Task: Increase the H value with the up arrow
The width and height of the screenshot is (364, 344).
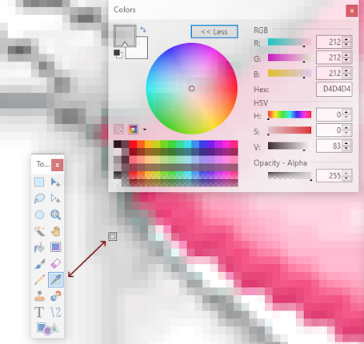Action: click(x=346, y=112)
